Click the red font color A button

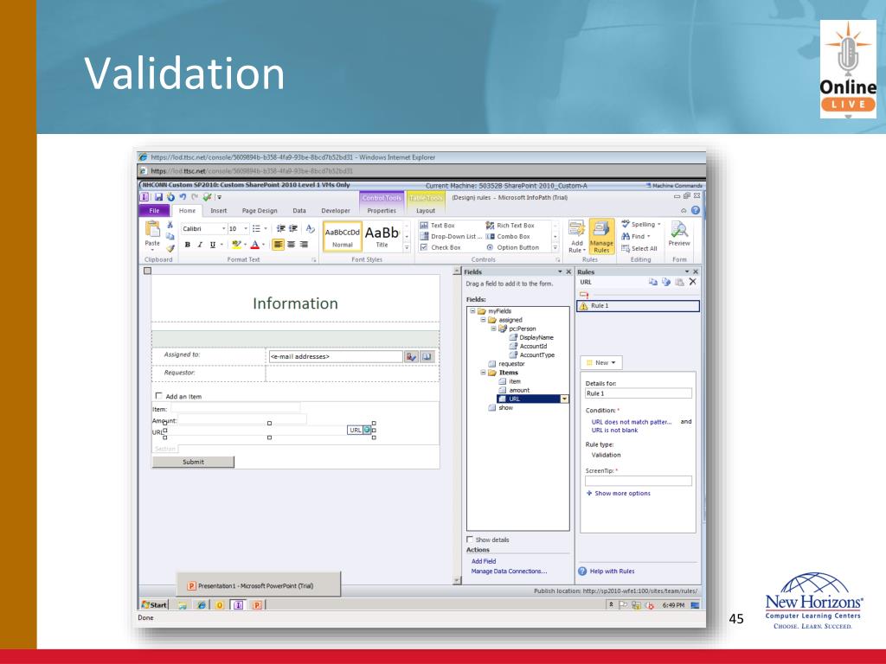click(x=255, y=245)
